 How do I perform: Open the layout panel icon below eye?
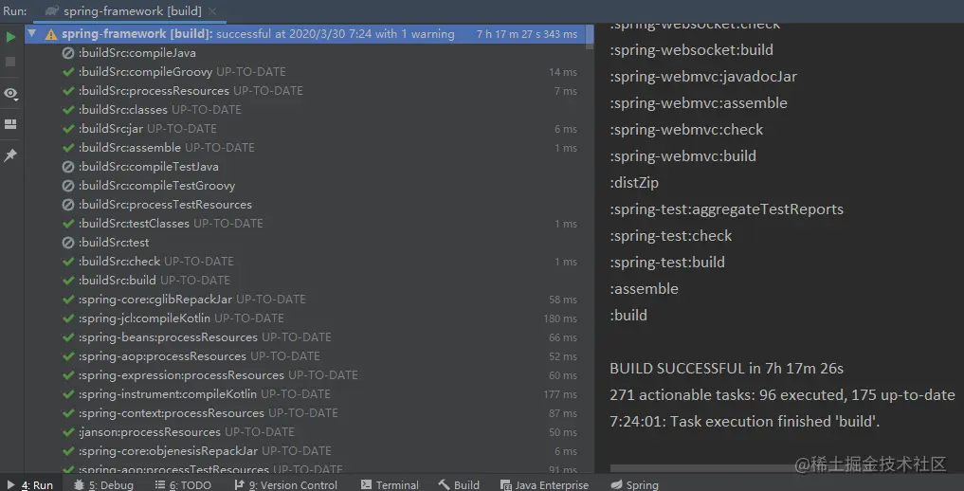10,125
